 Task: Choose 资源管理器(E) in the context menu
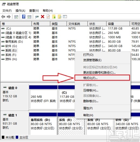(103, 60)
